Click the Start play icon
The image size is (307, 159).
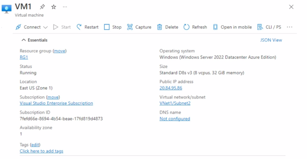point(55,27)
